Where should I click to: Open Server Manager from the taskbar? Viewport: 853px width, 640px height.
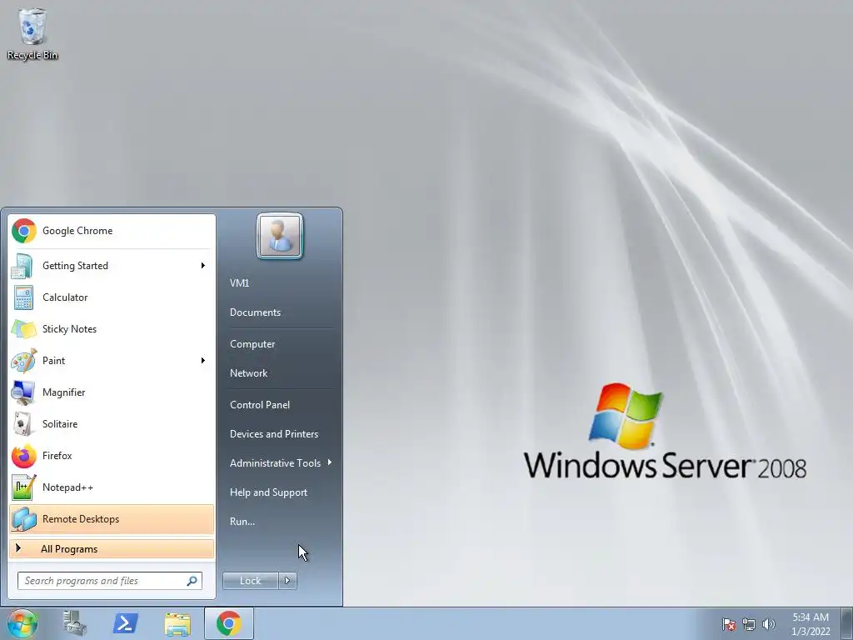[74, 623]
